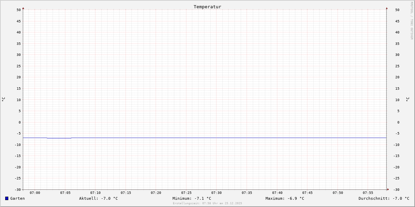Select the Maximum: -6.9 °C value

[285, 198]
